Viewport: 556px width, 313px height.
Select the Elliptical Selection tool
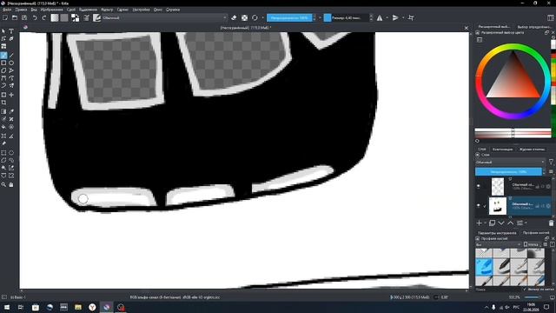coord(11,153)
